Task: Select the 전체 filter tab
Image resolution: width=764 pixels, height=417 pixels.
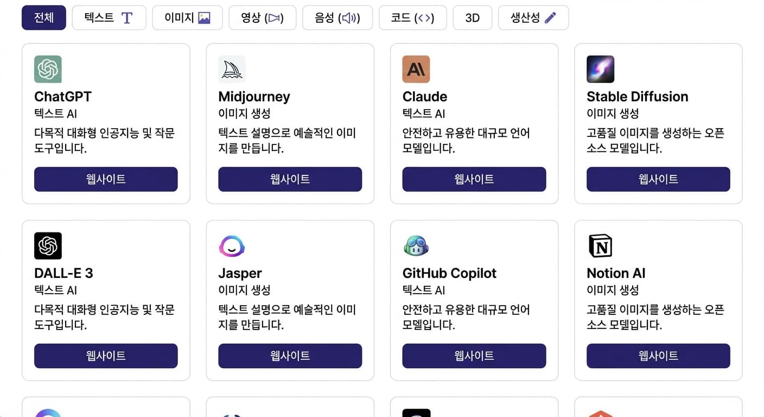Action: [43, 17]
